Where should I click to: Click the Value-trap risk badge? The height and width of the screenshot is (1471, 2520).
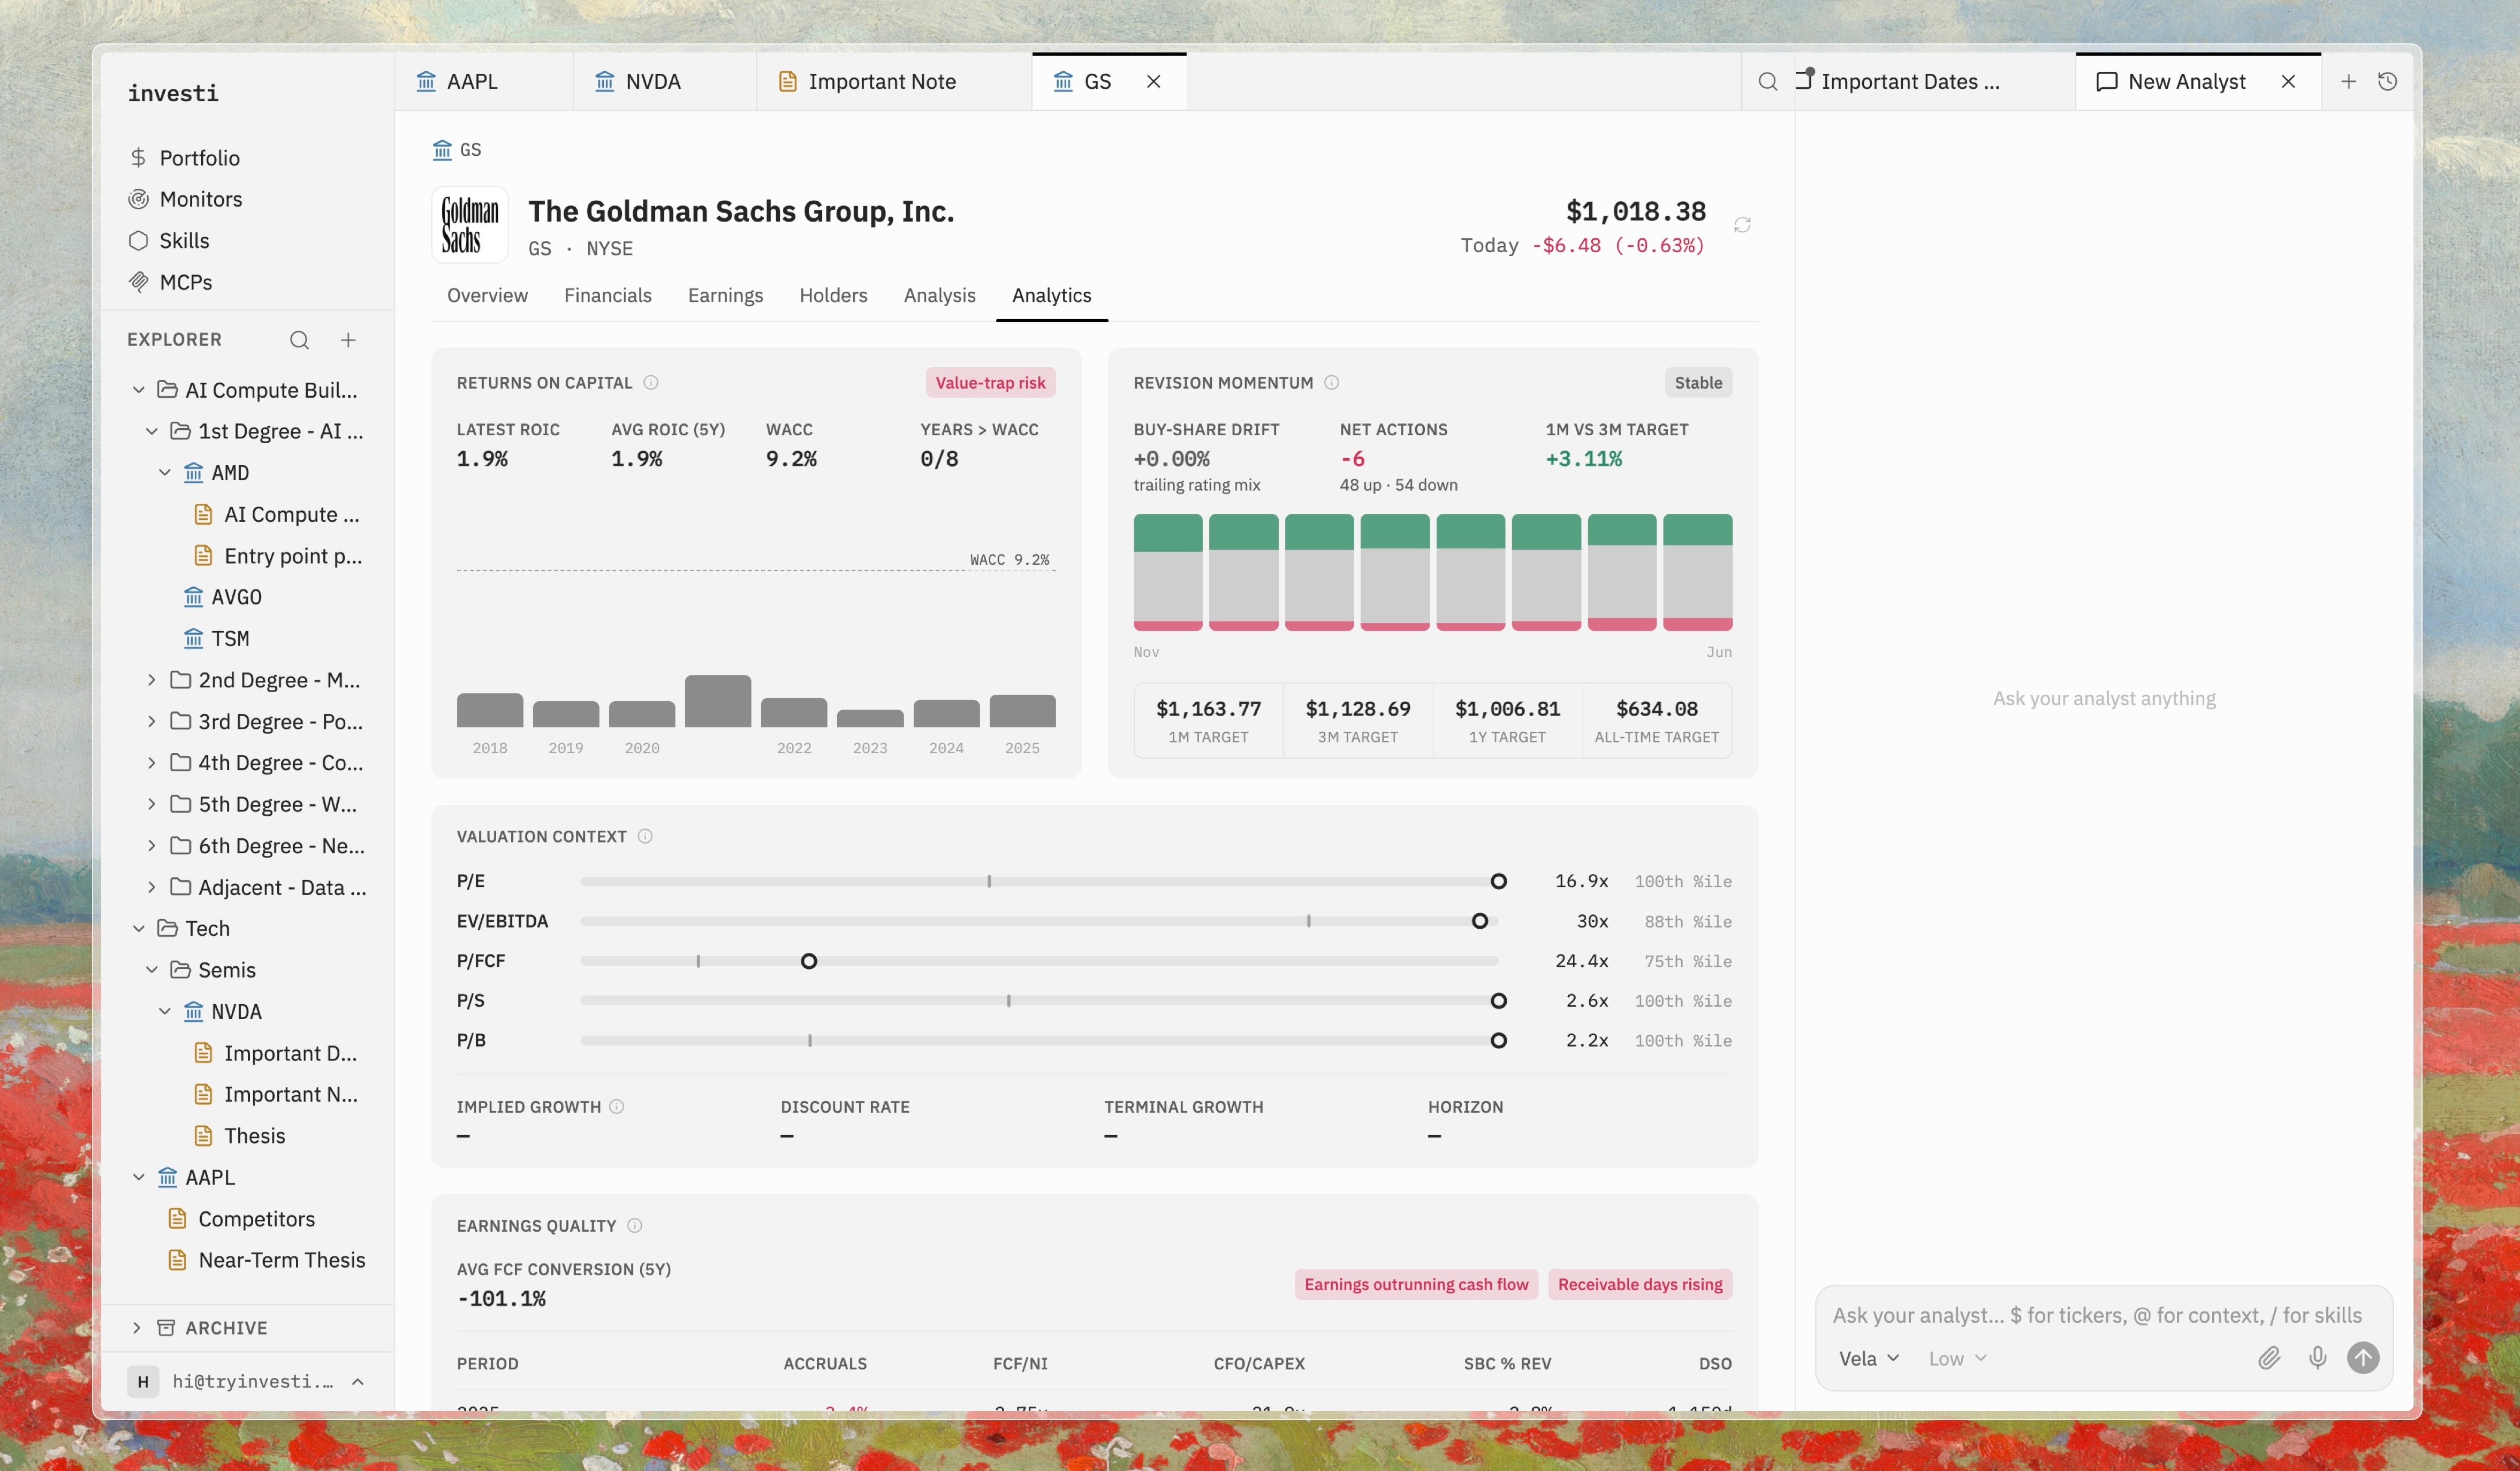click(x=990, y=383)
